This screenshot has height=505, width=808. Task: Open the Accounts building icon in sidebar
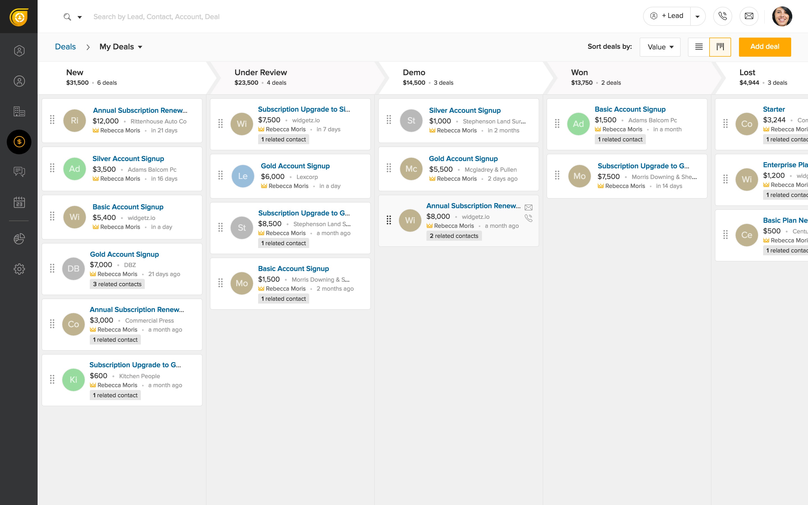[x=19, y=111]
